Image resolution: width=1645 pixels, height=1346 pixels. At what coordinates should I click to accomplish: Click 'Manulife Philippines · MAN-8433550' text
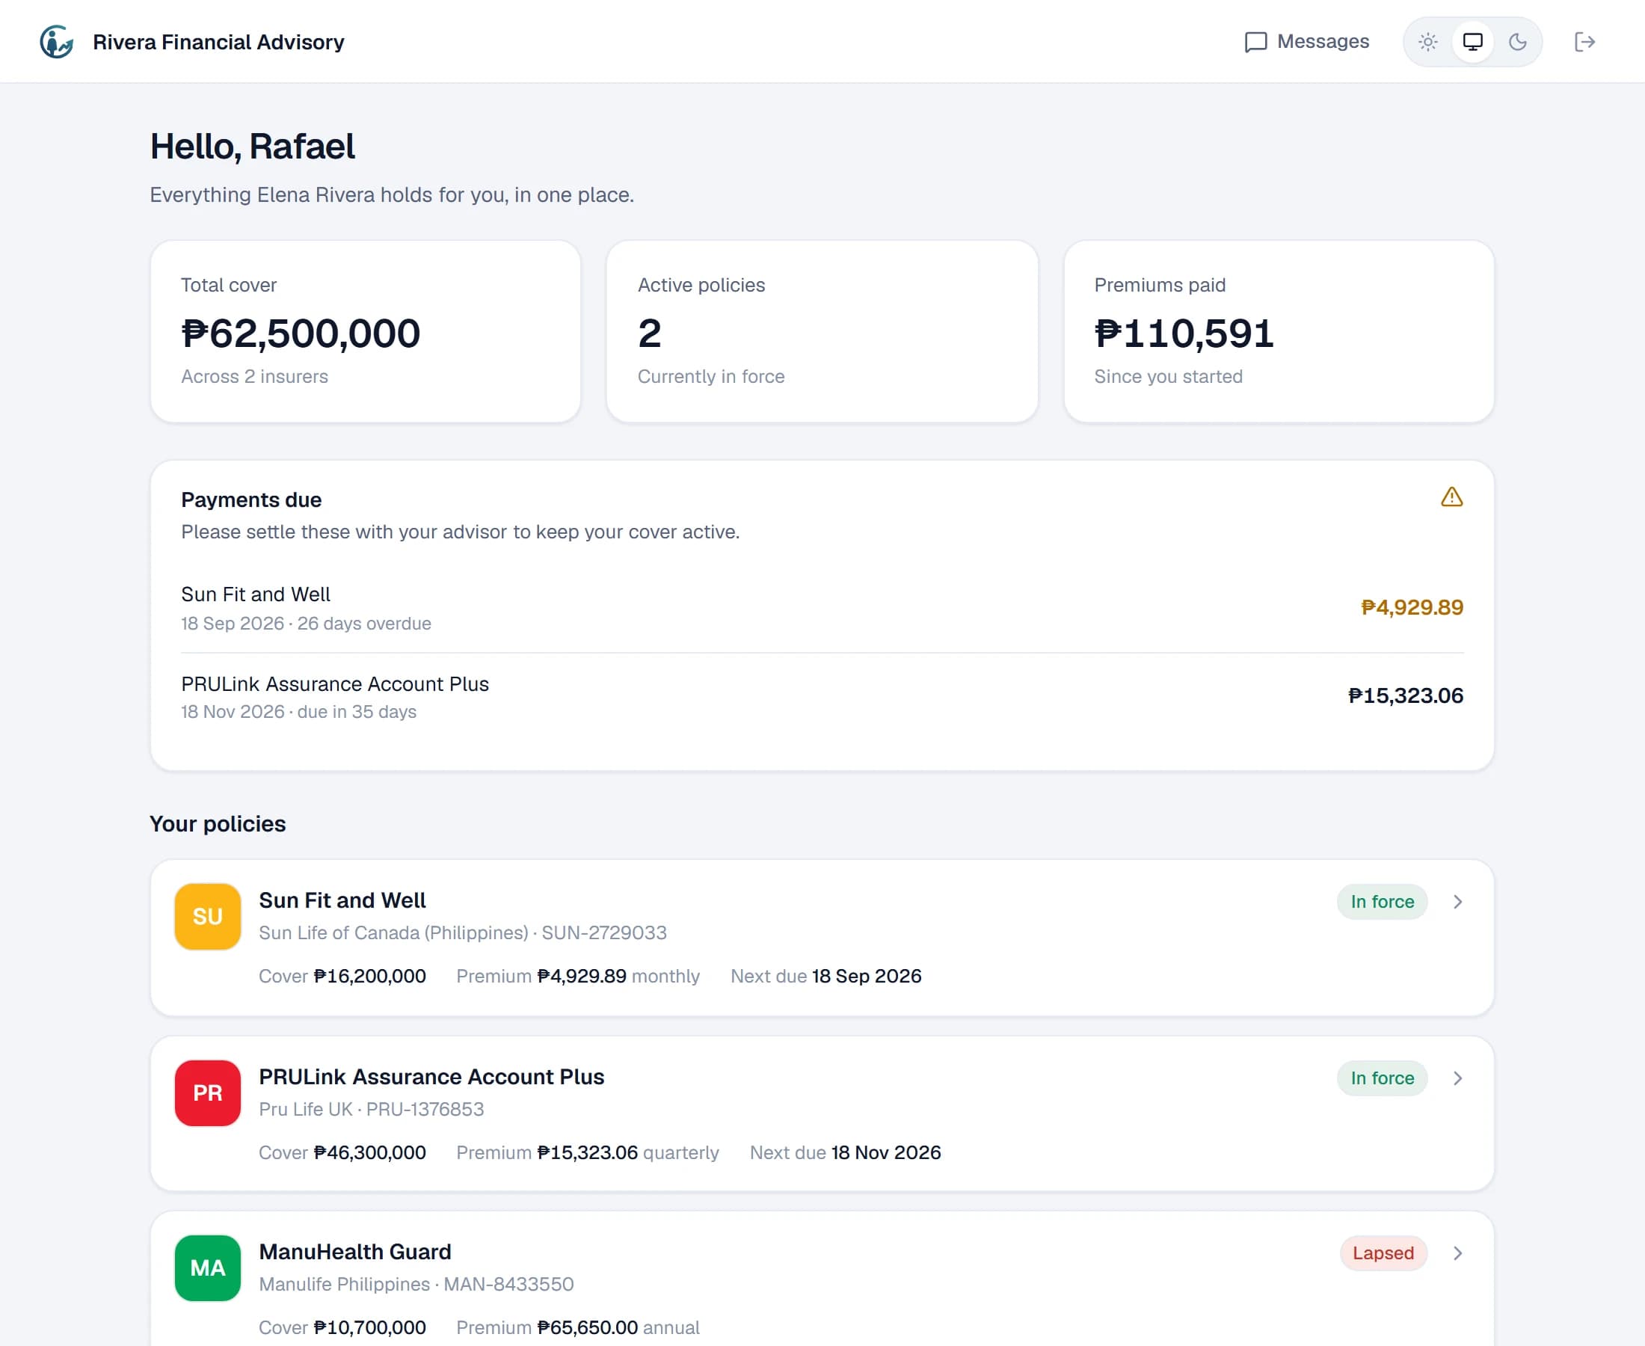coord(416,1284)
